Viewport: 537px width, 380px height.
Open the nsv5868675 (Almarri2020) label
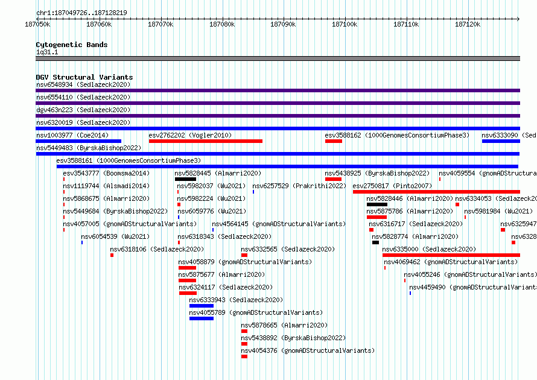(x=107, y=198)
